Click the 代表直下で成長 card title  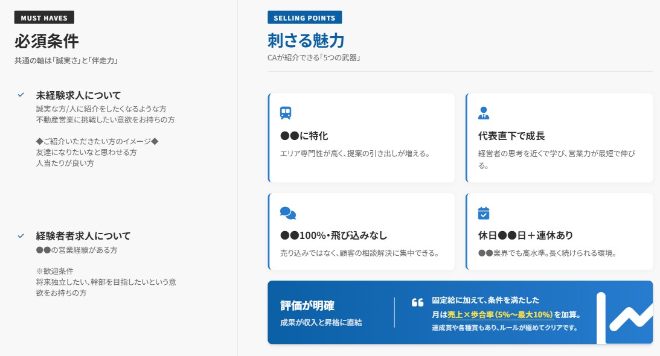click(511, 136)
